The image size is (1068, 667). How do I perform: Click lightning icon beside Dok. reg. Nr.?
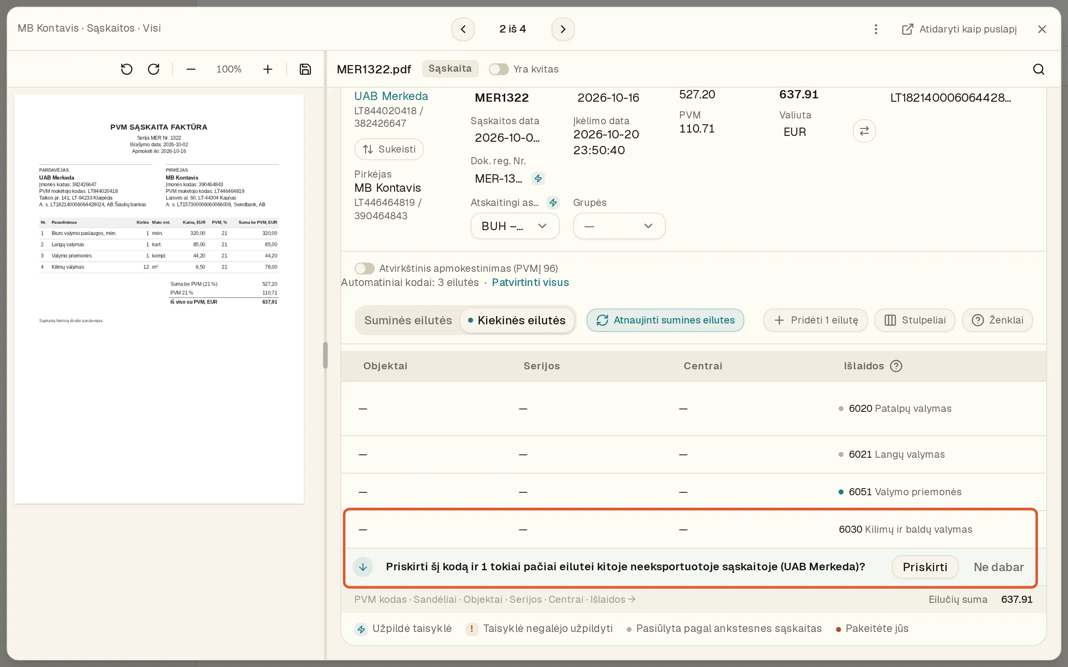[x=538, y=179]
